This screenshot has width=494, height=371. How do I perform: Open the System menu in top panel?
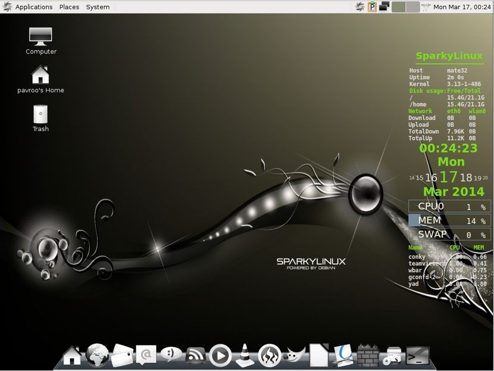pyautogui.click(x=98, y=7)
